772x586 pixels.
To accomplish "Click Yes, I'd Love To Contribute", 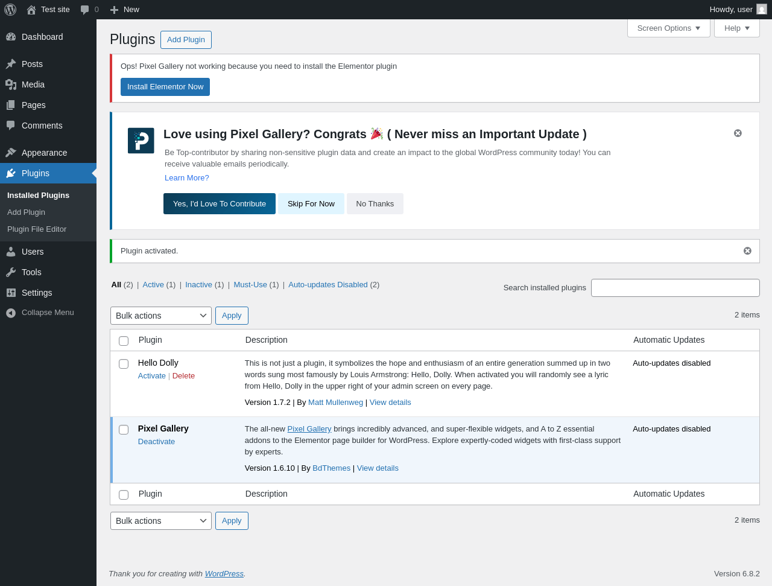I will (x=220, y=204).
